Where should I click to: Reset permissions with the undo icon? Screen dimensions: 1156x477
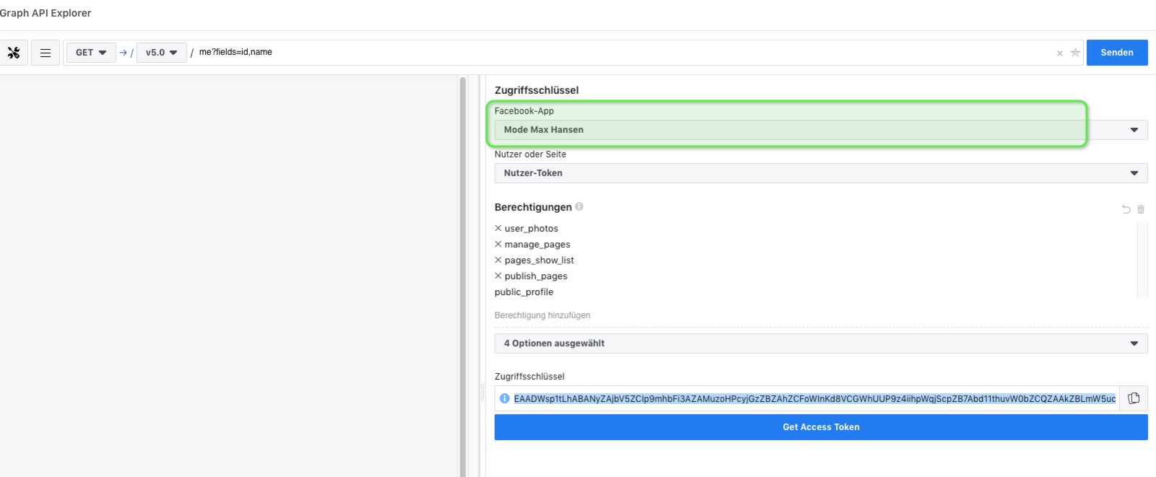pyautogui.click(x=1126, y=209)
